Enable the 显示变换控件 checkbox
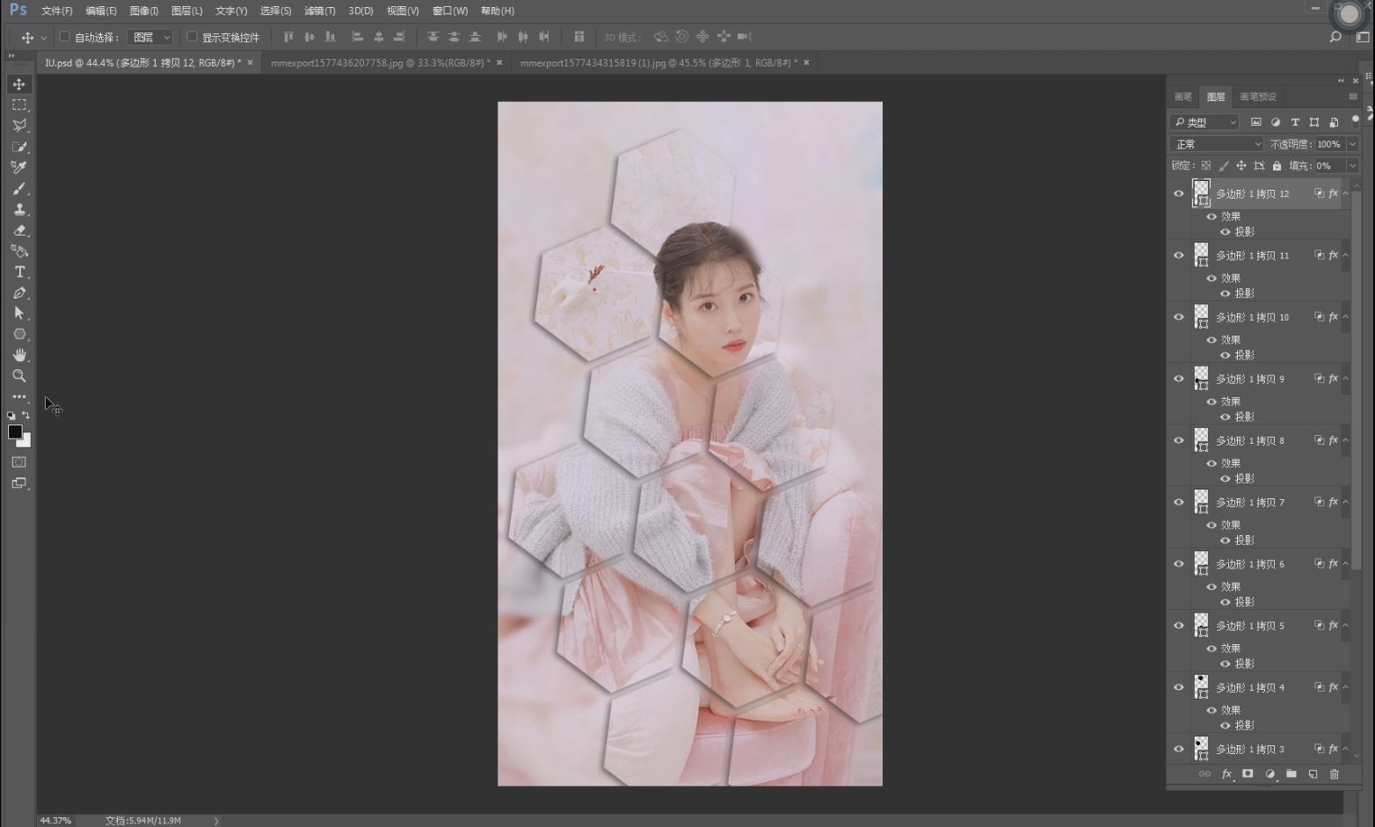This screenshot has height=827, width=1375. pyautogui.click(x=192, y=37)
